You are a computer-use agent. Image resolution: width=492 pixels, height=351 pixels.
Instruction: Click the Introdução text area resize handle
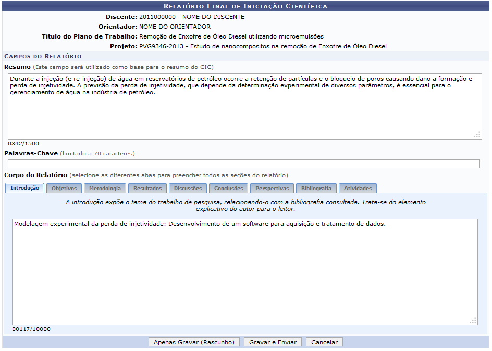coord(473,321)
